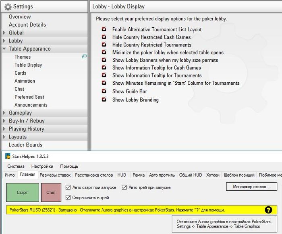Uncheck Сворачивать в трей option

(68, 197)
